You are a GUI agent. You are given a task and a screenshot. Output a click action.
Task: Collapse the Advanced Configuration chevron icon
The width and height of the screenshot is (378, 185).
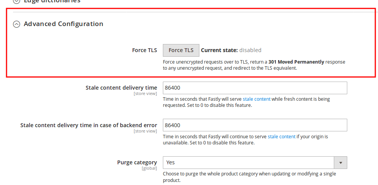(17, 24)
